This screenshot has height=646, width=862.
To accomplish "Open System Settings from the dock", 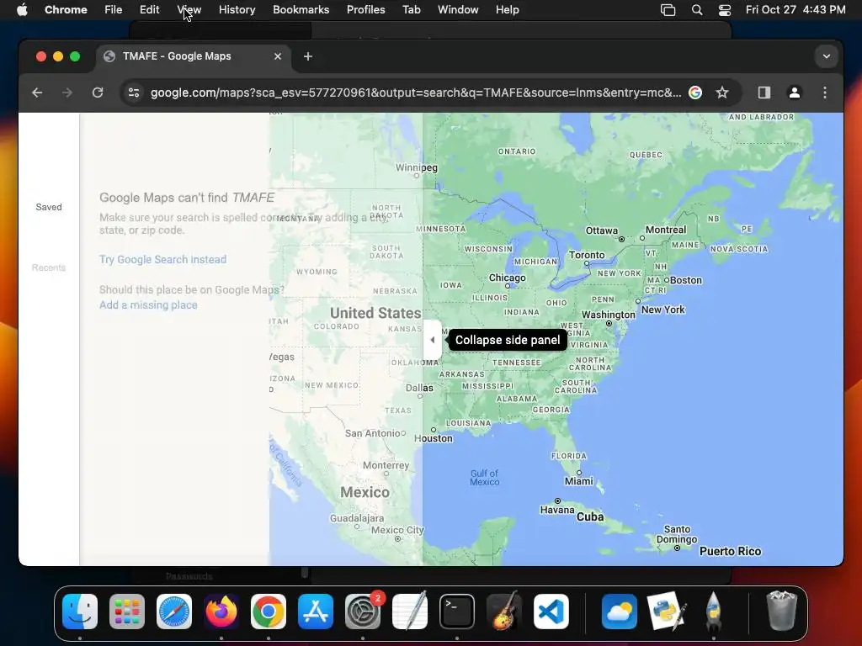I will (x=363, y=612).
